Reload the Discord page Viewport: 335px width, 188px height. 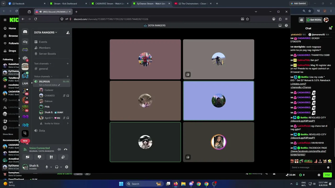point(36,19)
